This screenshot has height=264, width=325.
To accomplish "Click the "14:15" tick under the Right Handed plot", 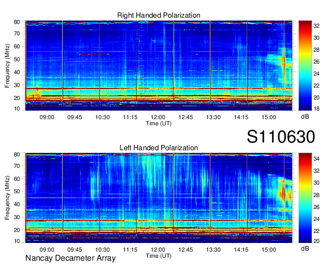I will (x=241, y=117).
